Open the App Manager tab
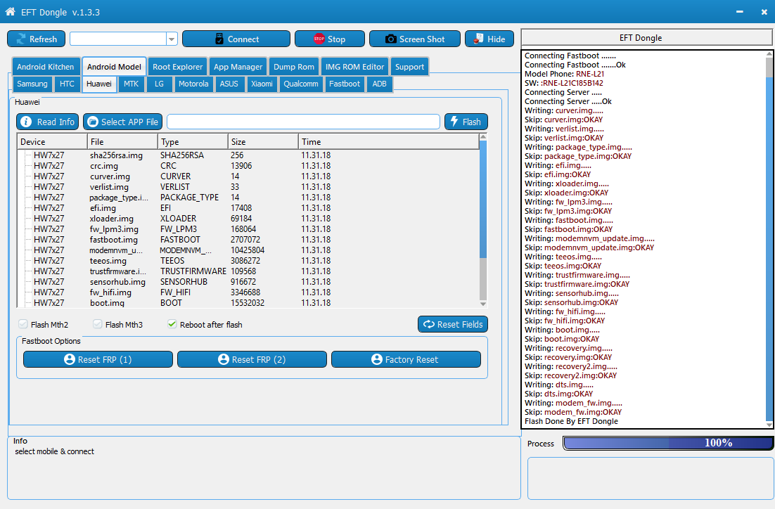775x509 pixels. (238, 67)
